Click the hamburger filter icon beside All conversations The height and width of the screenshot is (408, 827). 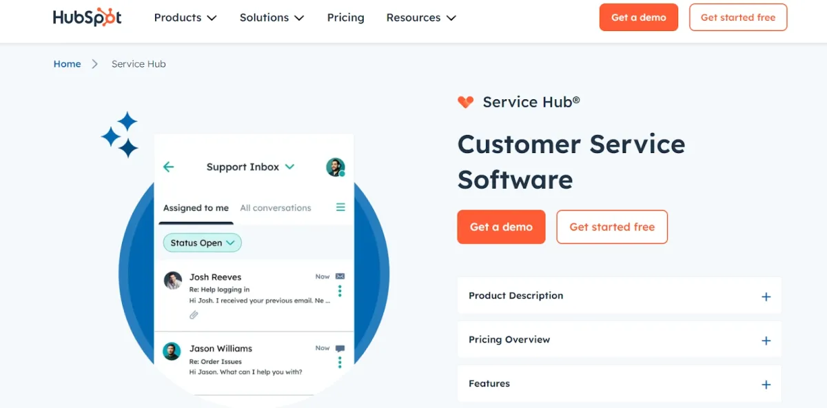pos(340,207)
